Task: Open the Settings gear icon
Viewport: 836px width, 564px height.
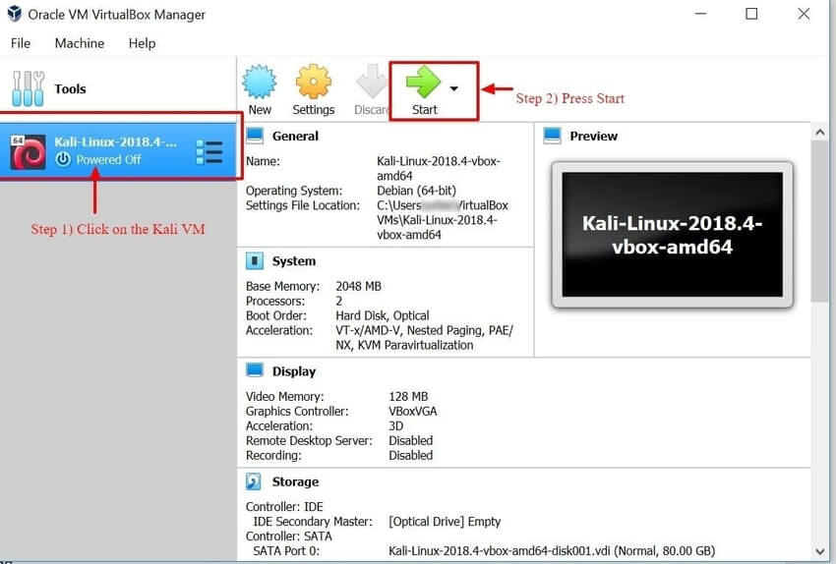Action: (x=314, y=83)
